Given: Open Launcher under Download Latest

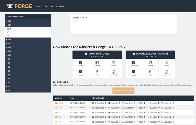Looking at the screenshot, I should click(97, 64).
